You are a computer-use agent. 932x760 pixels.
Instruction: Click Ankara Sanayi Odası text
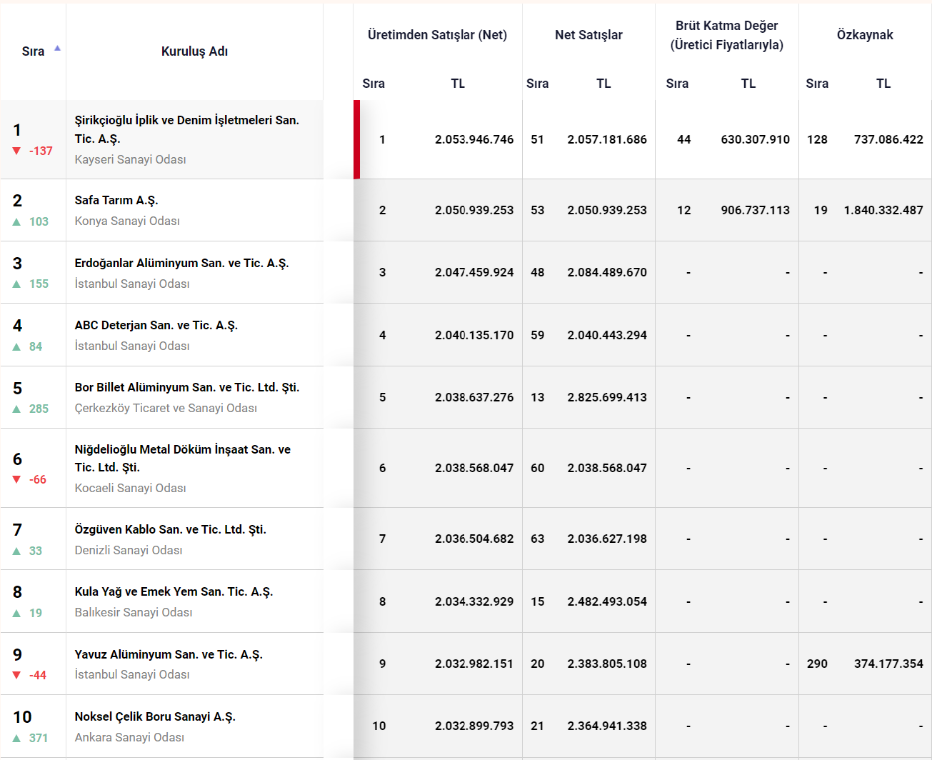pos(129,737)
